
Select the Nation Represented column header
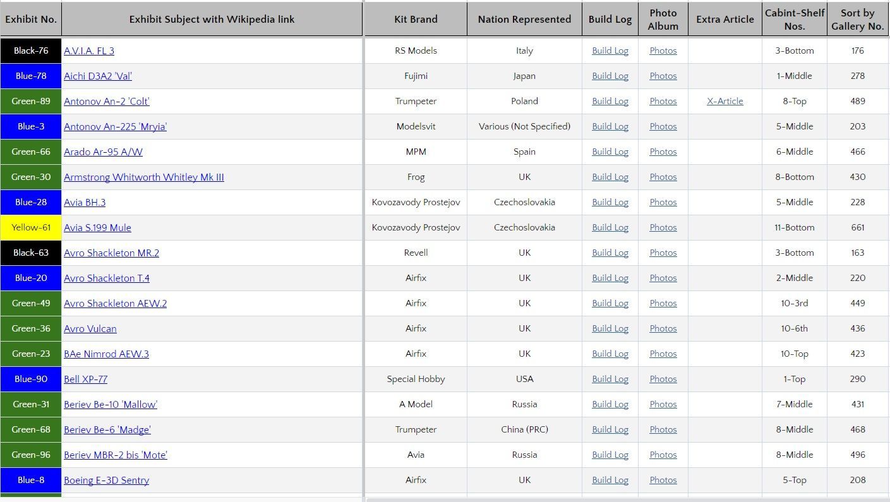point(524,19)
